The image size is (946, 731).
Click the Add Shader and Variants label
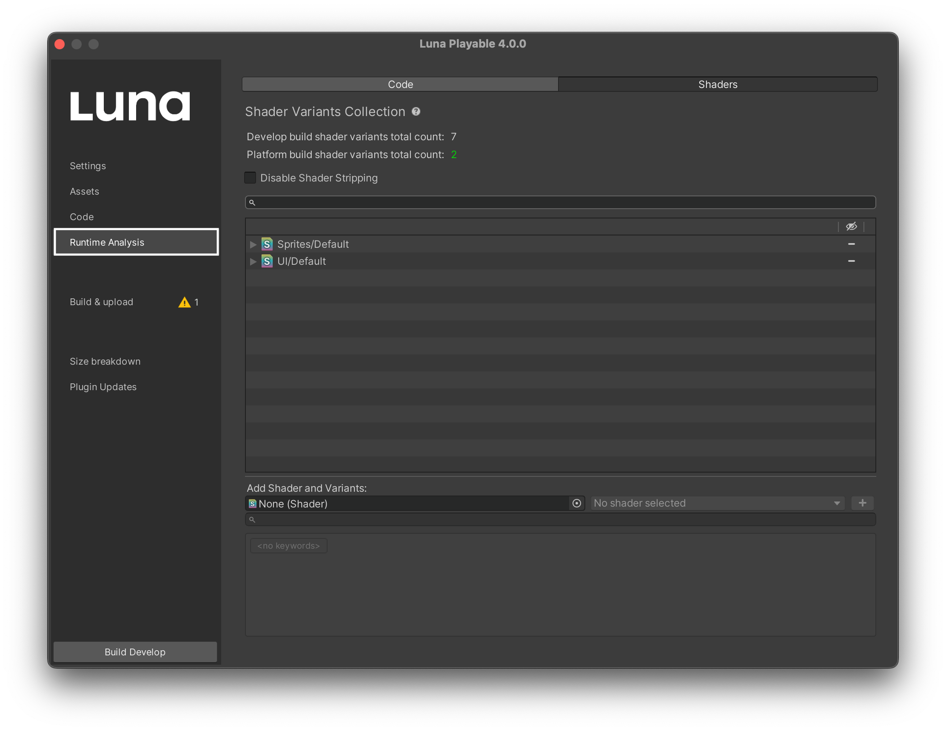pyautogui.click(x=307, y=488)
